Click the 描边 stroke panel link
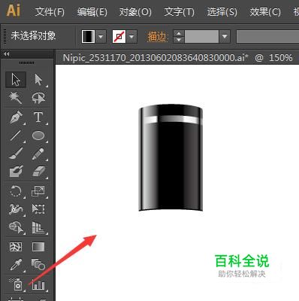This screenshot has width=299, height=301. tap(157, 37)
